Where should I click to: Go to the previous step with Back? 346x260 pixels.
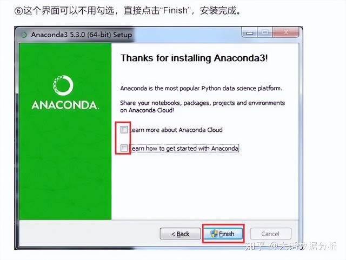tap(180, 234)
